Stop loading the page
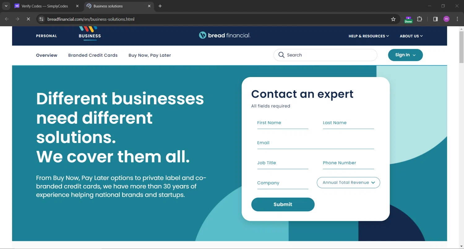The width and height of the screenshot is (464, 249). pyautogui.click(x=28, y=19)
